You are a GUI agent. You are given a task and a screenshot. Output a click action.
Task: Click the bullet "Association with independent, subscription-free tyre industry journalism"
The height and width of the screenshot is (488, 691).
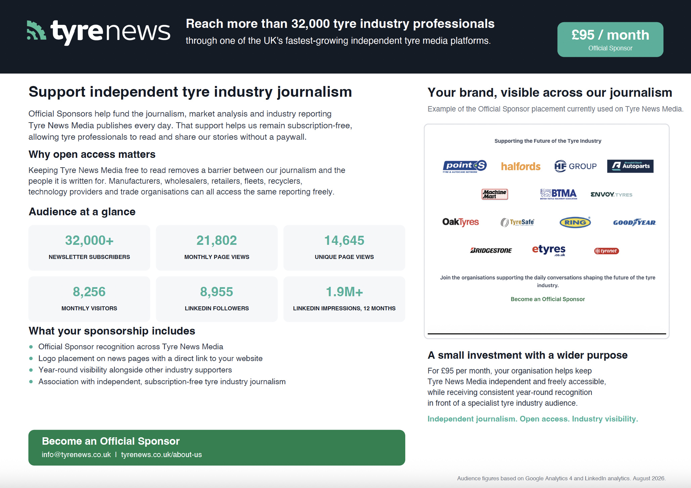pos(162,382)
